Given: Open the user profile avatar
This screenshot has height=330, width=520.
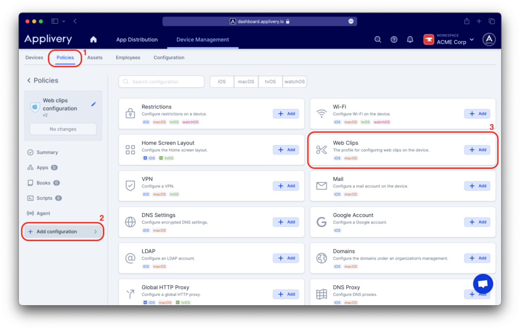Looking at the screenshot, I should coord(489,40).
